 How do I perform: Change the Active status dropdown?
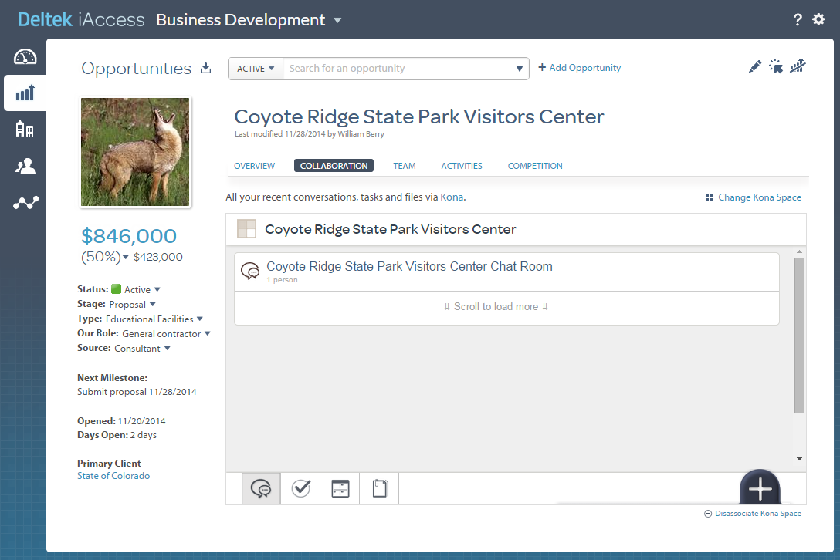(157, 290)
